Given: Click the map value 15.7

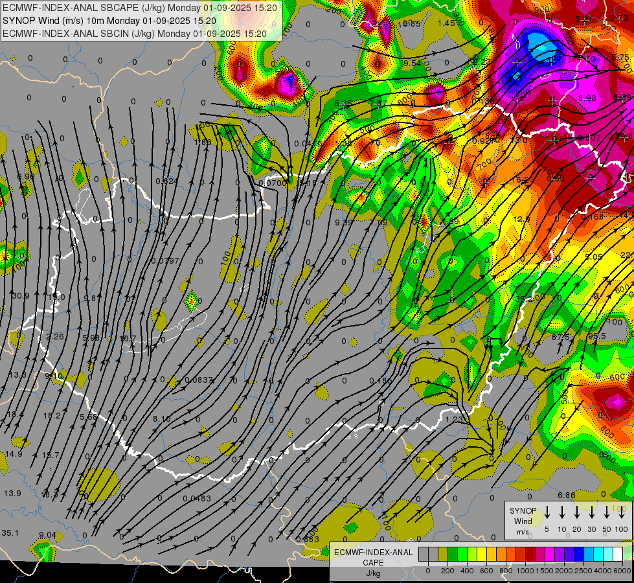Looking at the screenshot, I should (51, 455).
